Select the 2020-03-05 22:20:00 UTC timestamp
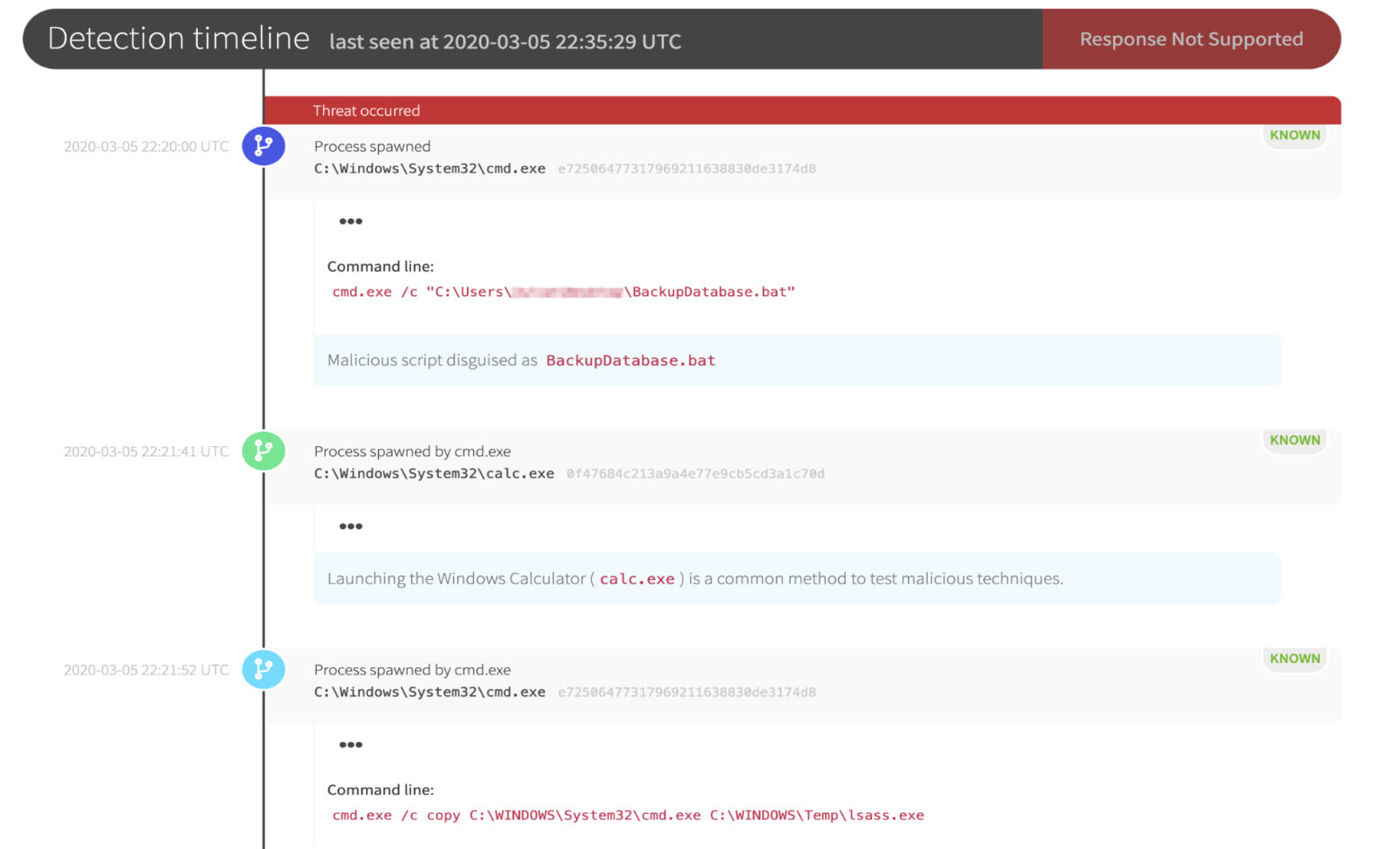 click(146, 146)
